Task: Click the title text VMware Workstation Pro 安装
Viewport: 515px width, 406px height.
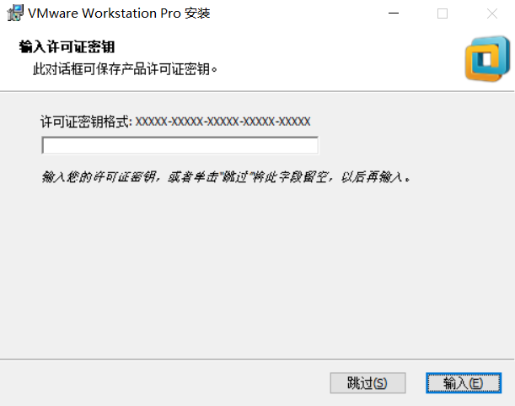Action: coord(119,14)
